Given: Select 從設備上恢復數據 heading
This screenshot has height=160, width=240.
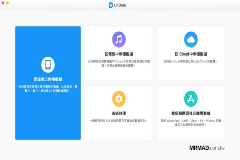Looking at the screenshot, I should pos(48,79).
